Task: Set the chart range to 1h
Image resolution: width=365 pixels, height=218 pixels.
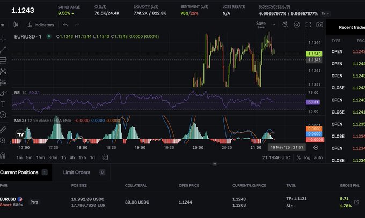Action: pyautogui.click(x=64, y=157)
